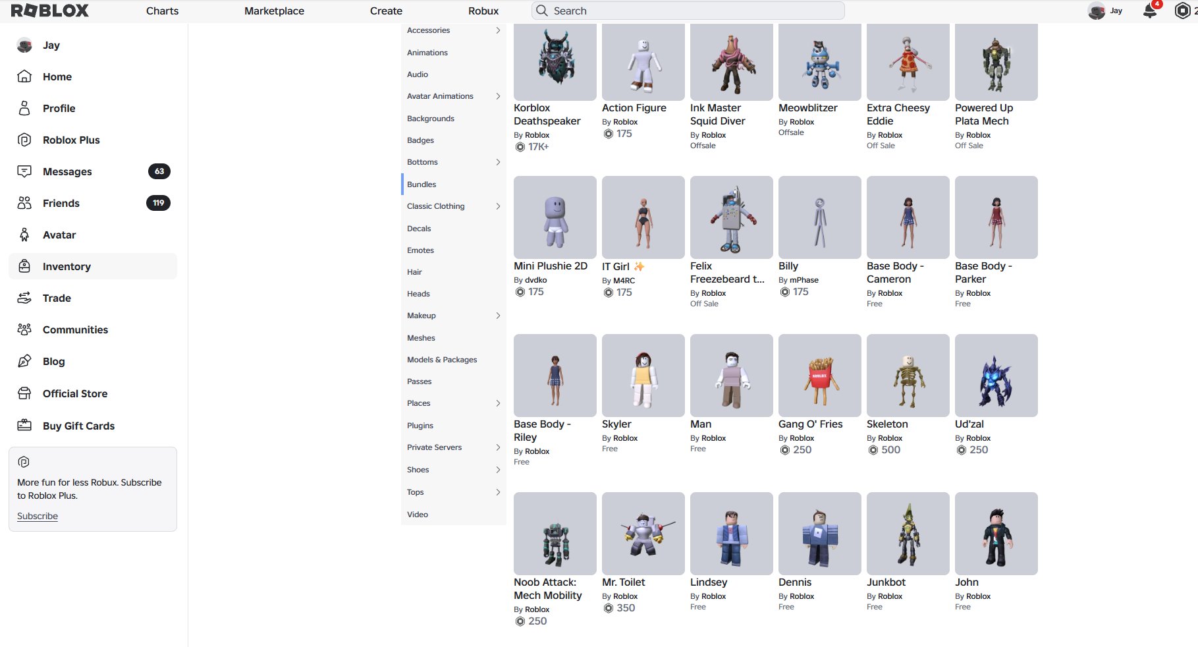Open the Messages envelope icon

click(x=24, y=171)
